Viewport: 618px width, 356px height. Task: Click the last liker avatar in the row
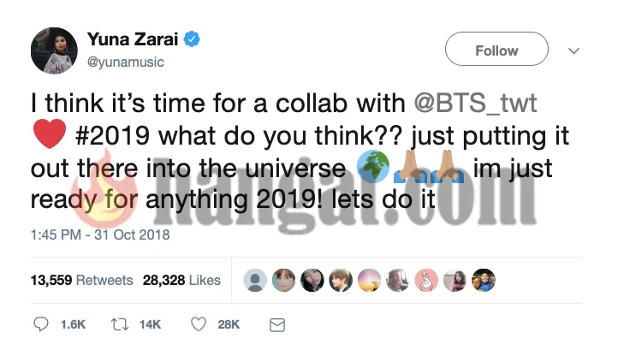[x=484, y=280]
